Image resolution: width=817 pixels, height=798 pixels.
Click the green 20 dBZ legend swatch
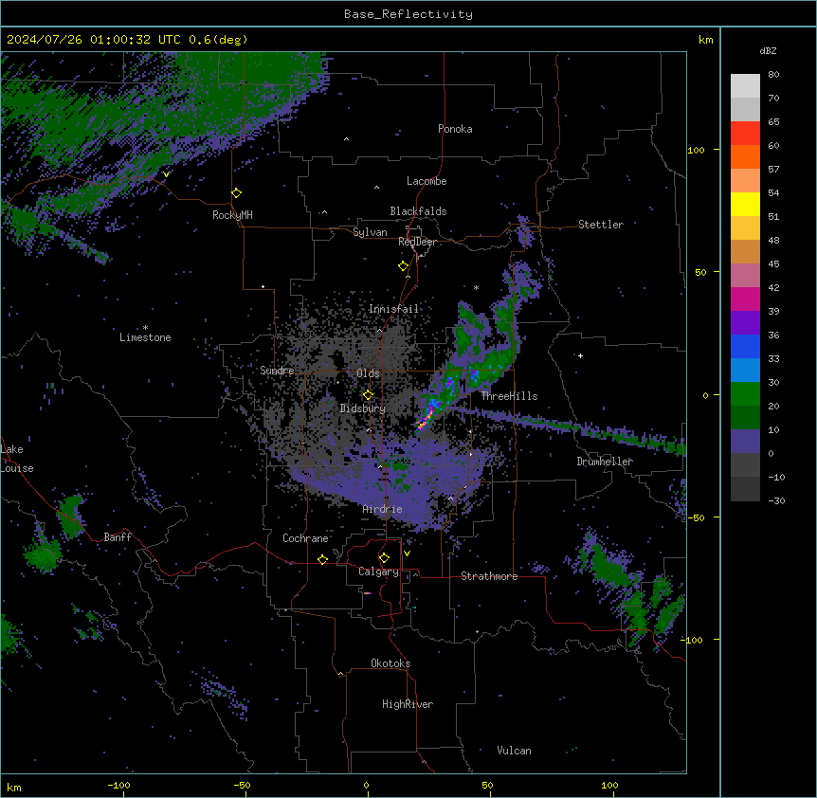pyautogui.click(x=745, y=394)
